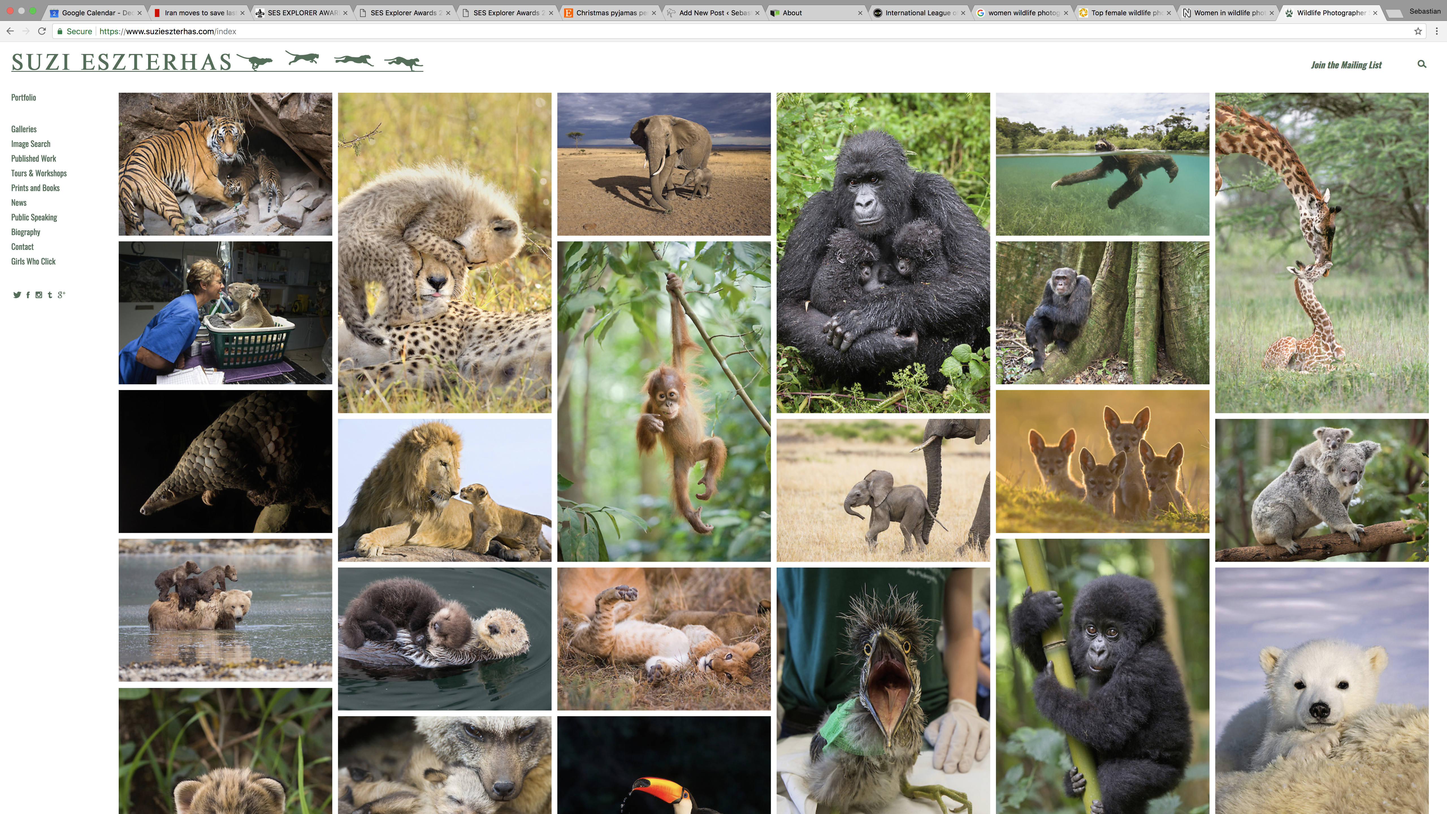Open the Twitter social icon
Viewport: 1447px width, 814px height.
pos(17,295)
